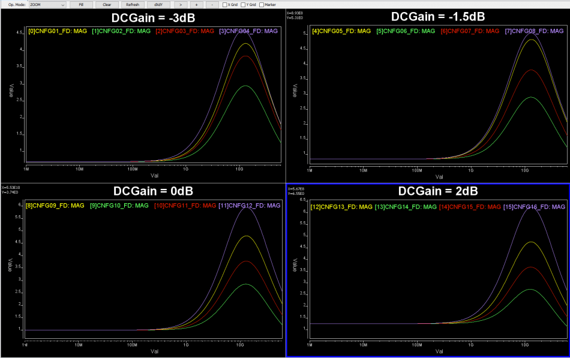Click the '-' minus button

coord(213,4)
